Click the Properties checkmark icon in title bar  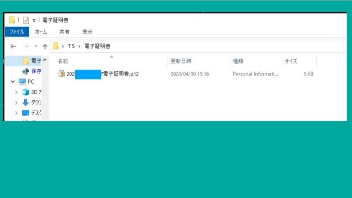(26, 20)
